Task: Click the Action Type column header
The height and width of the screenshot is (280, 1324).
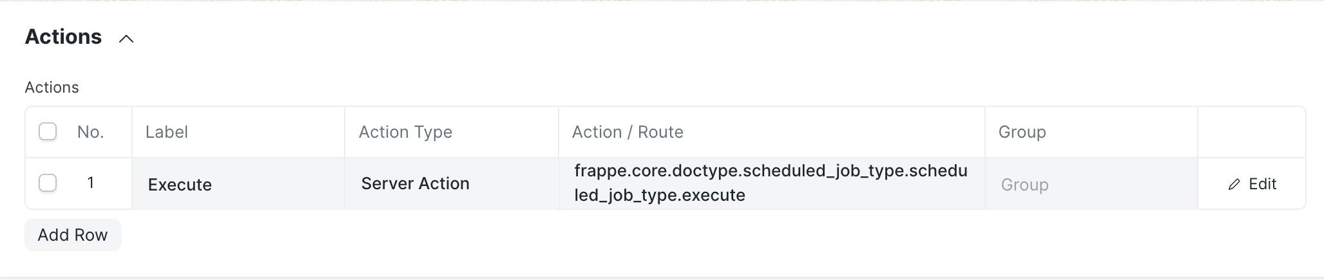Action: tap(405, 132)
